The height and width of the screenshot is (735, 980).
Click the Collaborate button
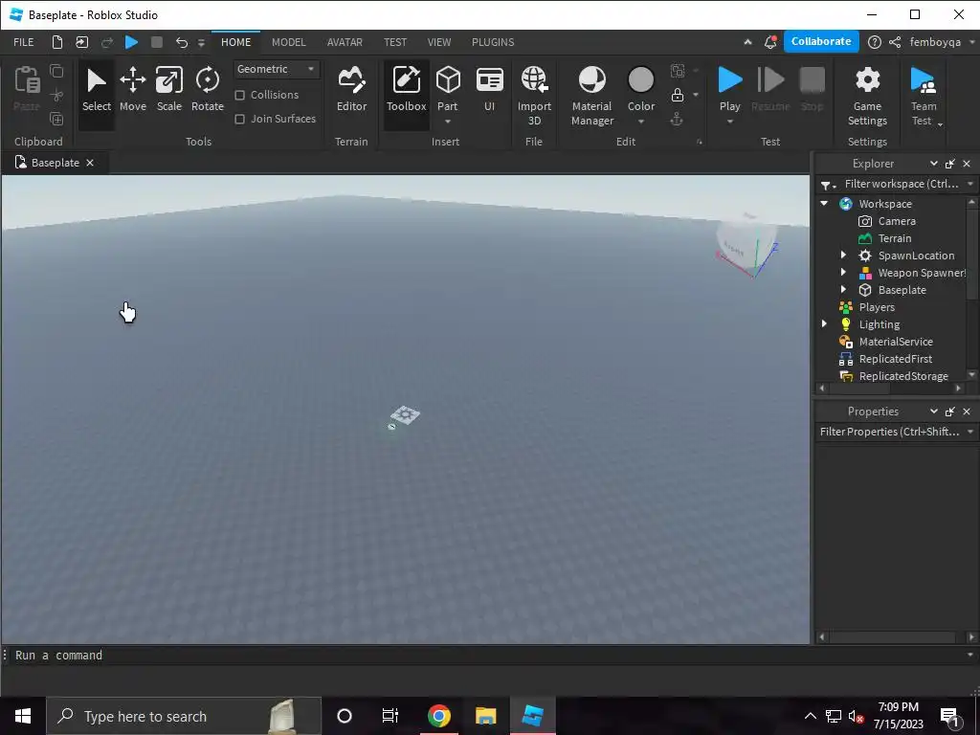[x=821, y=41]
